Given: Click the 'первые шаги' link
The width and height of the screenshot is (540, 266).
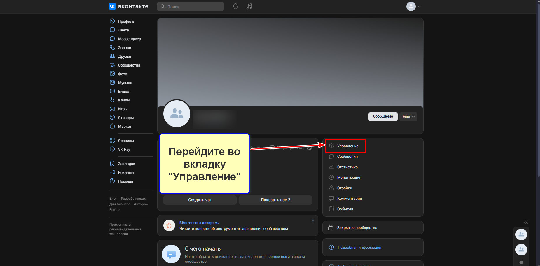Looking at the screenshot, I should coord(278,257).
